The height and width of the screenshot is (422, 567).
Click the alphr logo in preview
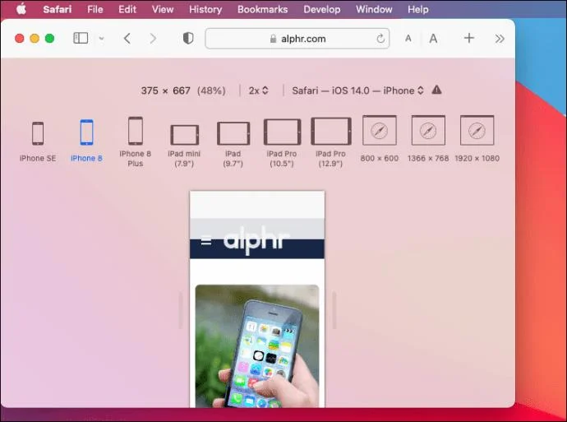[x=256, y=239]
